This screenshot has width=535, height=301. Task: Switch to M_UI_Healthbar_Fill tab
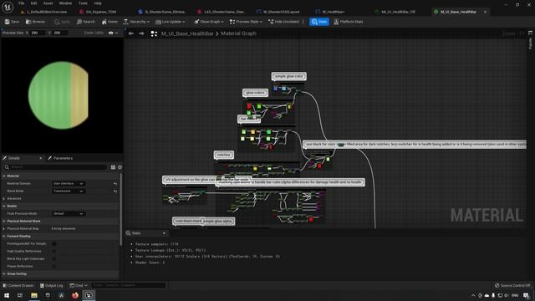395,12
